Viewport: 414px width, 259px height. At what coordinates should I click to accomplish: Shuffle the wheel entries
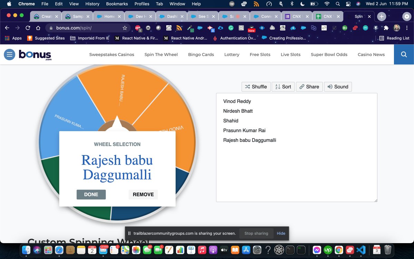[256, 87]
